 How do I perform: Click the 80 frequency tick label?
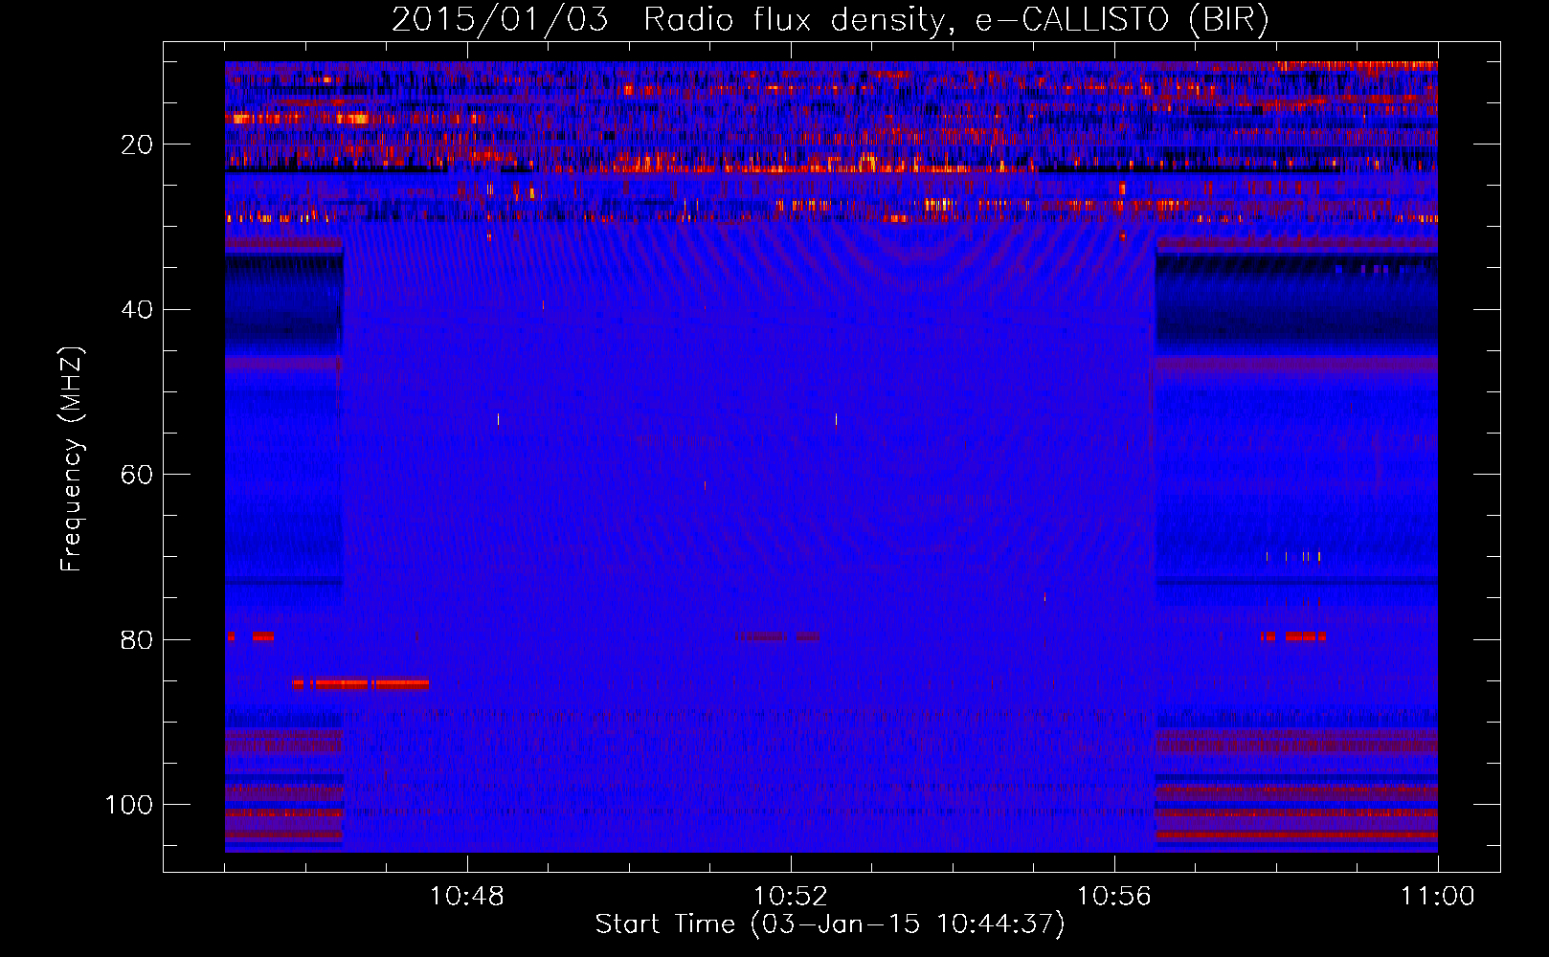pyautogui.click(x=137, y=640)
